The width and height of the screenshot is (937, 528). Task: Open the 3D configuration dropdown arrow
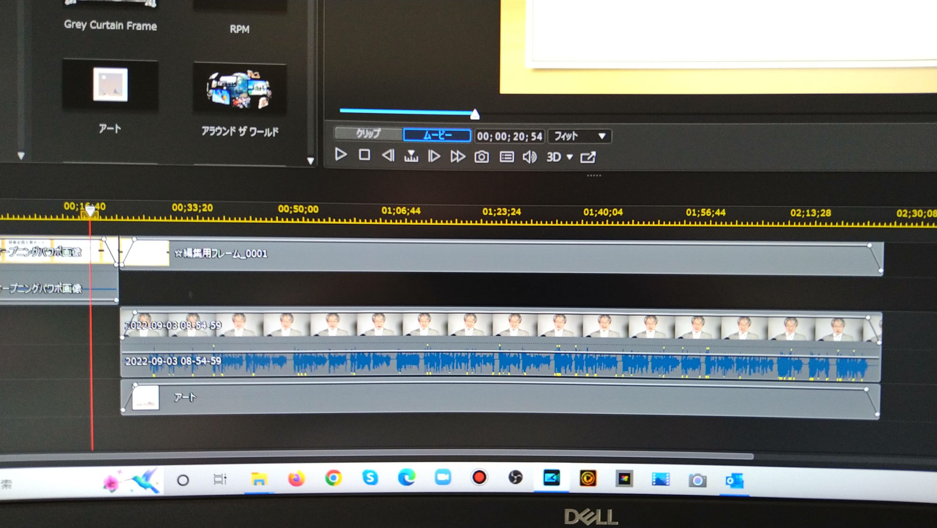[x=570, y=157]
